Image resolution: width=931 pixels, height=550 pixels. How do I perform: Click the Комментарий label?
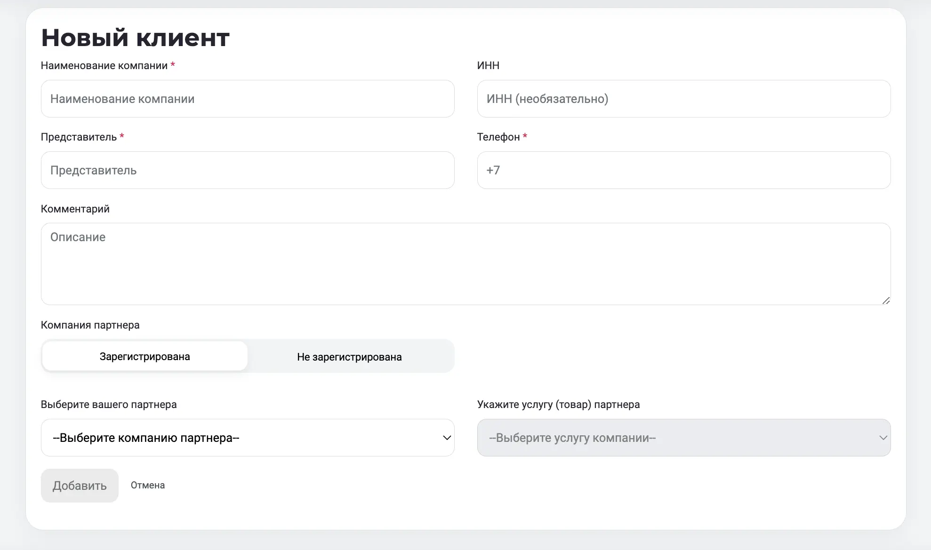click(x=75, y=209)
